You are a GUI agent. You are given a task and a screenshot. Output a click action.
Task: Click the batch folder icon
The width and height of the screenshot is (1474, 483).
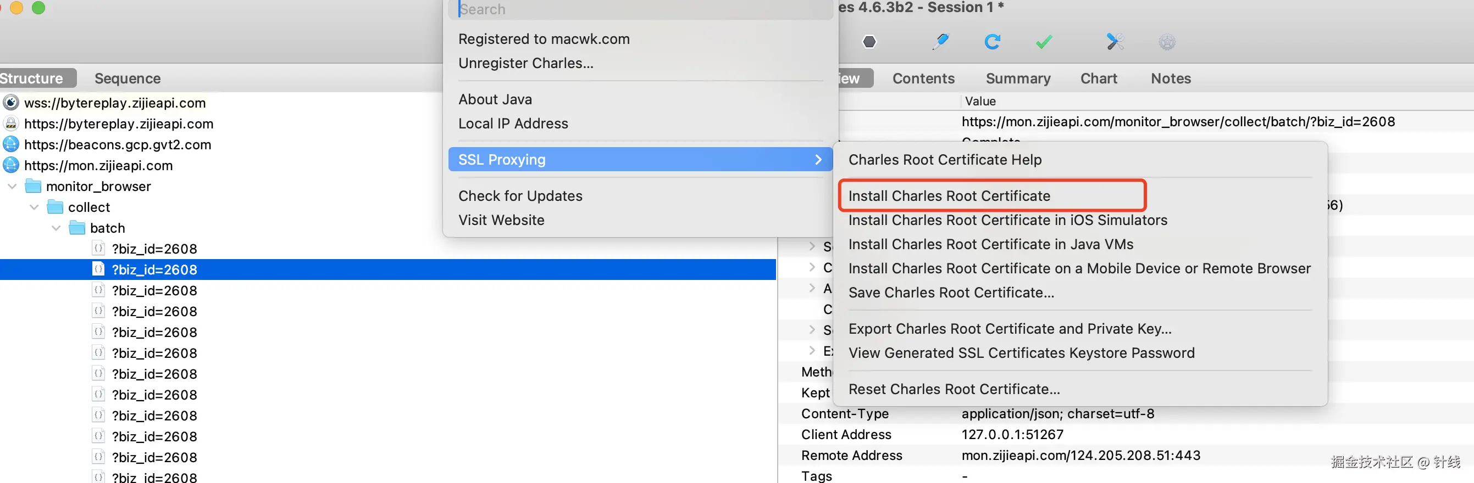pyautogui.click(x=77, y=228)
